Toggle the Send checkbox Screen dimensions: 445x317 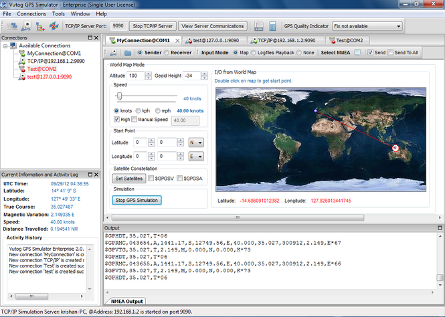370,52
